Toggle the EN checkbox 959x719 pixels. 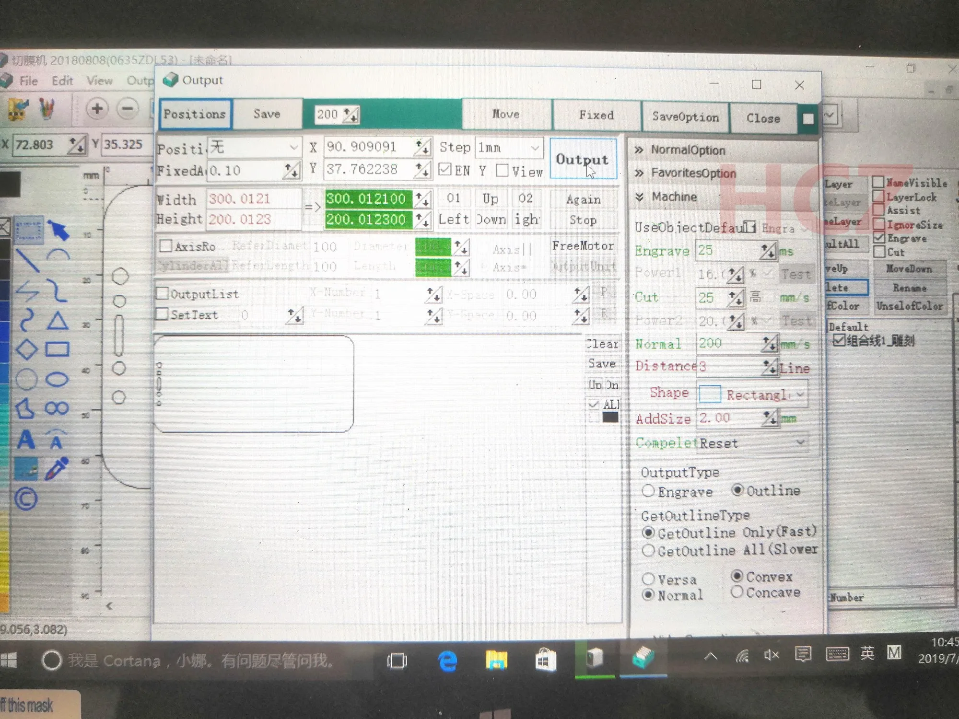[444, 169]
